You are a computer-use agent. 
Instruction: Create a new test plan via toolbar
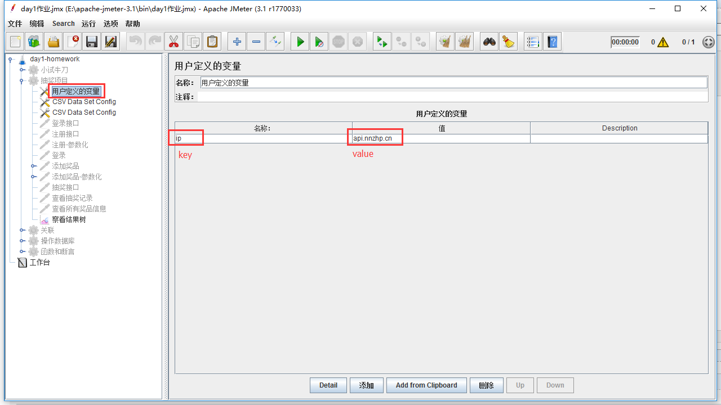coord(15,42)
